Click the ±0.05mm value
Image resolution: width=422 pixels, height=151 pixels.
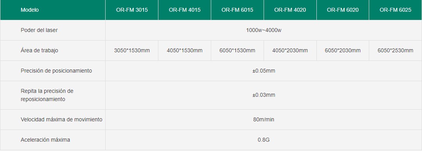pyautogui.click(x=264, y=71)
